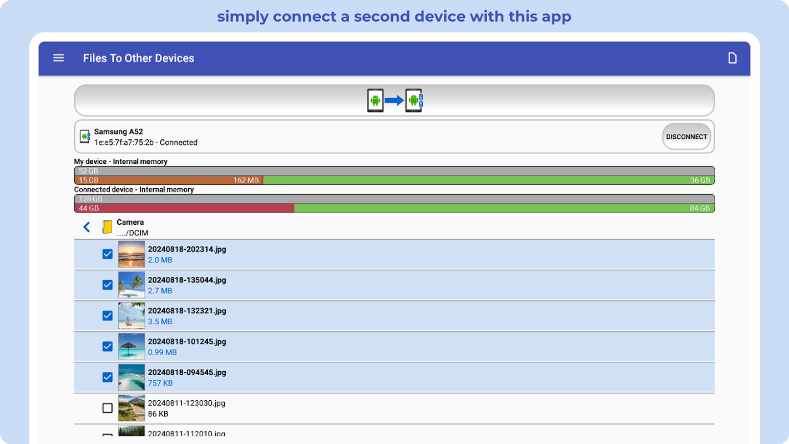789x444 pixels.
Task: Select file name 20240818-101245.jpg
Action: tap(187, 341)
